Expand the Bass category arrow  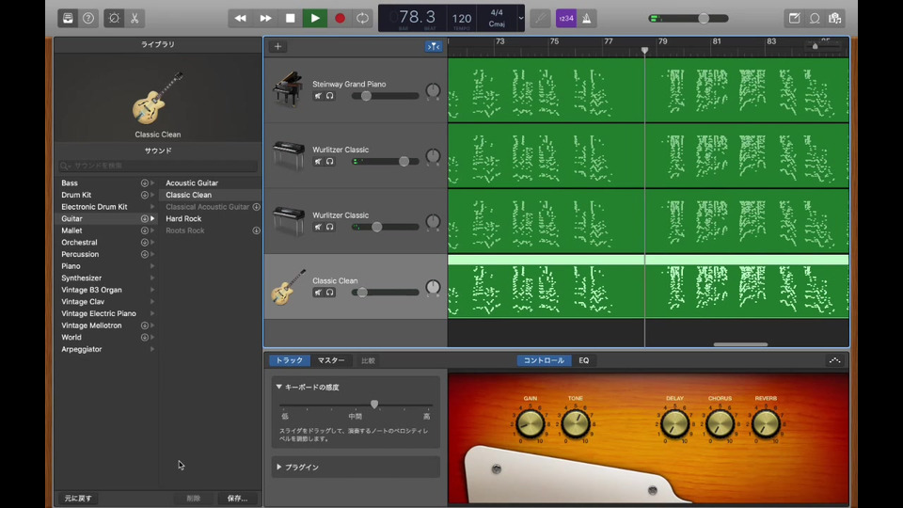[152, 183]
